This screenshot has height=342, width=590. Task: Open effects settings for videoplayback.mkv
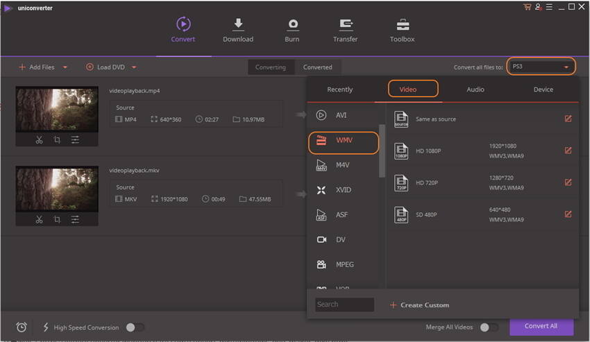(75, 219)
